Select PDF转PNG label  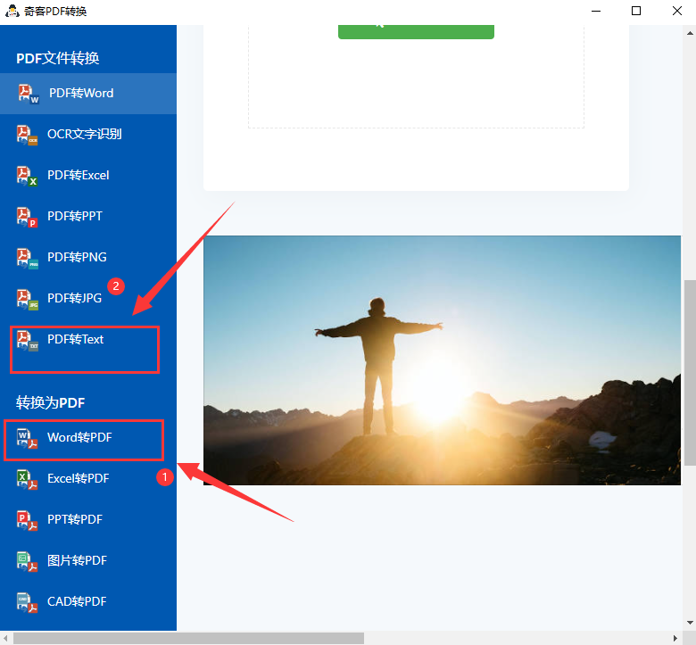(77, 258)
